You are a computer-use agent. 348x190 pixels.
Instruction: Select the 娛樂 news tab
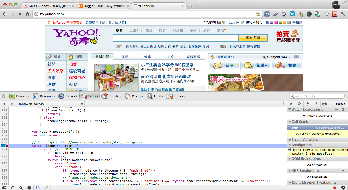coord(147,57)
